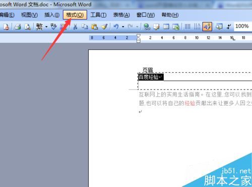The height and width of the screenshot is (187, 252).
Task: Click the Columns layout icon
Action: click(x=187, y=27)
